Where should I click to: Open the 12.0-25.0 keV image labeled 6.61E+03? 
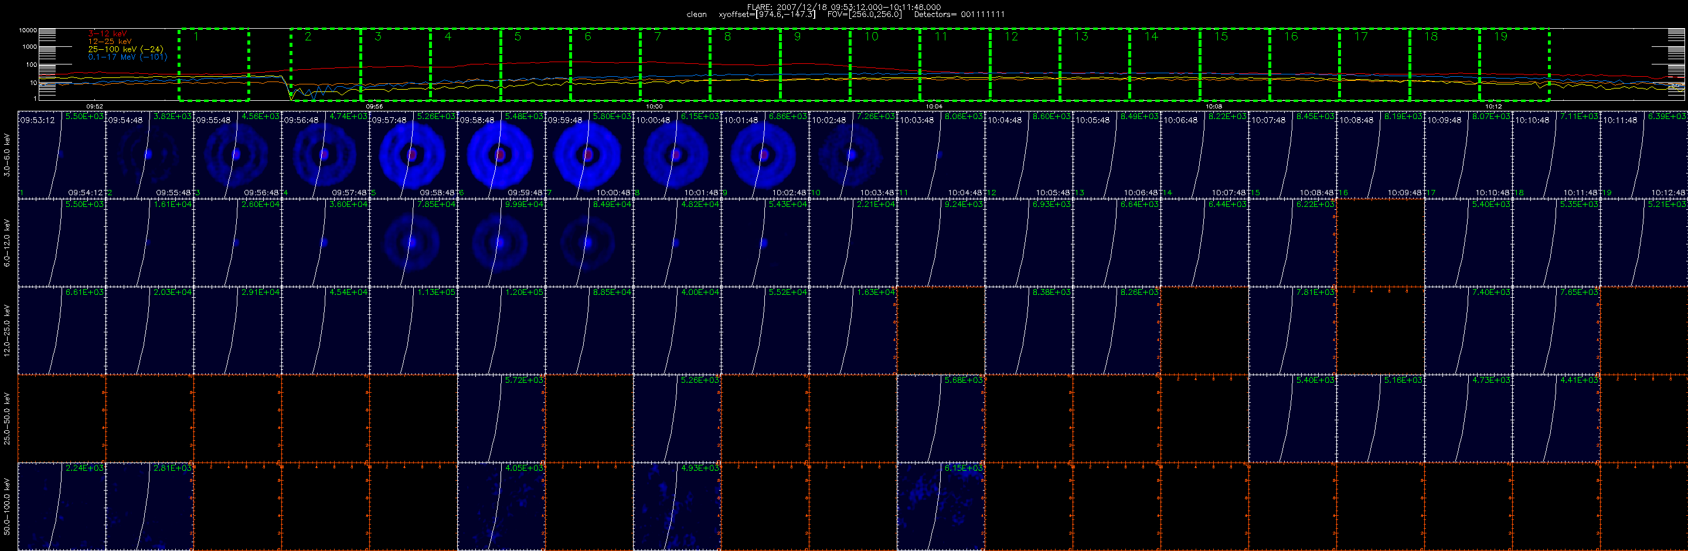click(62, 330)
